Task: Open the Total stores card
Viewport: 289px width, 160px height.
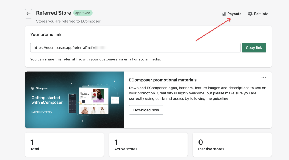Action: pyautogui.click(x=64, y=145)
